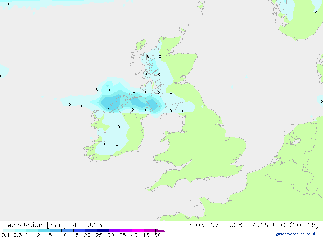Open the weatheronline.co.uk copyright link
This screenshot has width=323, height=237.
point(296,234)
